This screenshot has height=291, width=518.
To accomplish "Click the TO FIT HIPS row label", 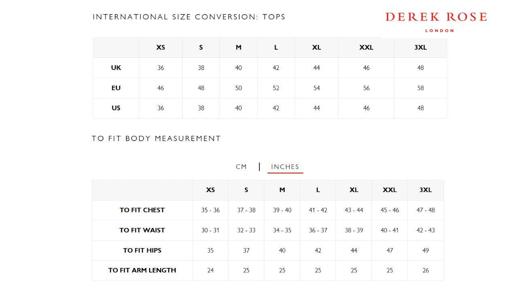I will tap(142, 250).
